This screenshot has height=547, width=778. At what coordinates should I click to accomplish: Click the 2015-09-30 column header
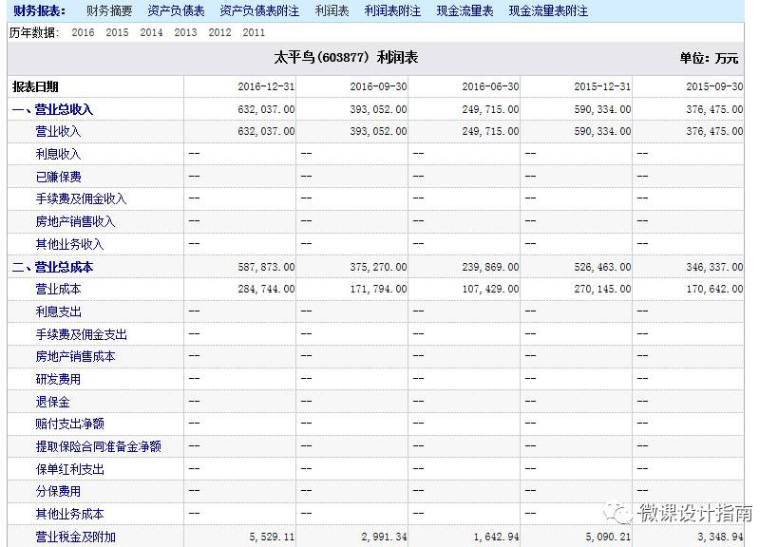coord(714,86)
